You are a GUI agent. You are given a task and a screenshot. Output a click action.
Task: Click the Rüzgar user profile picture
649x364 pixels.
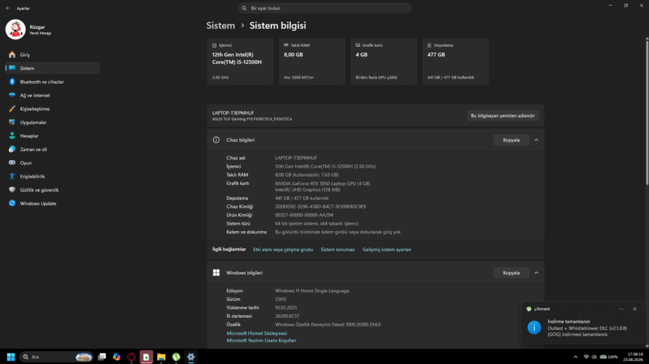point(15,29)
